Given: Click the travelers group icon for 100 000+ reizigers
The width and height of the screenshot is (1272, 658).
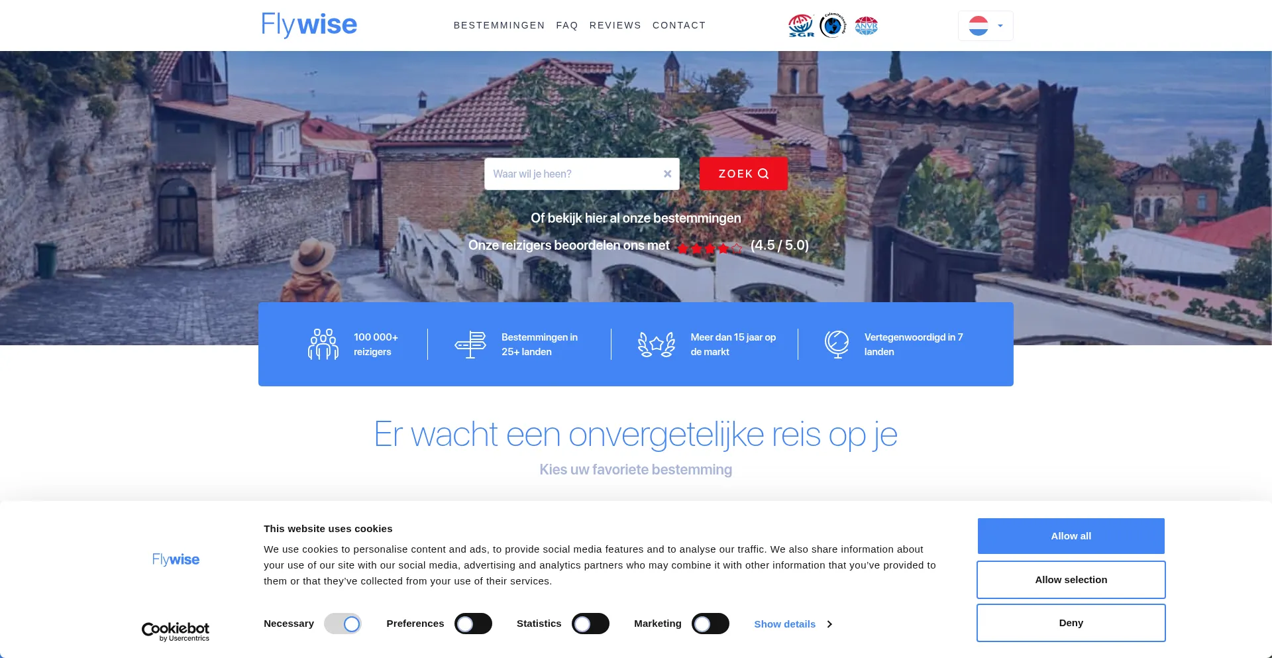Looking at the screenshot, I should coord(323,344).
